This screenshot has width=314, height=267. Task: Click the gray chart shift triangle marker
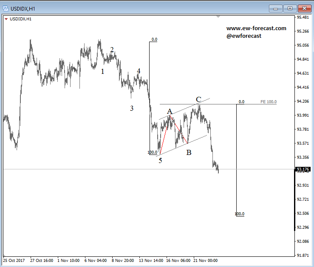[218, 17]
